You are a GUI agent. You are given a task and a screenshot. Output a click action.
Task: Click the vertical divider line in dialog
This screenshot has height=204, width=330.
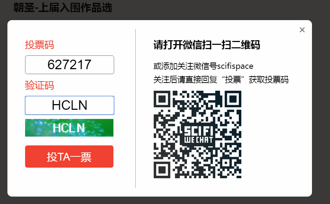136,108
